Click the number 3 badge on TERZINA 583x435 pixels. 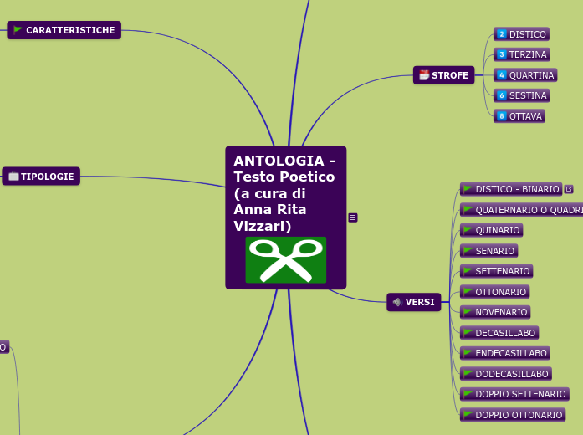pos(502,54)
